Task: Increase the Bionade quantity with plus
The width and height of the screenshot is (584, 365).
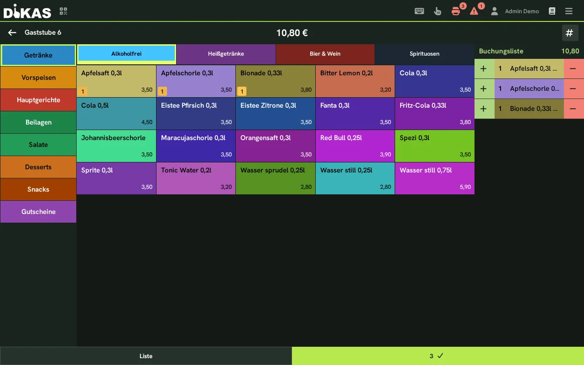Action: pyautogui.click(x=484, y=109)
